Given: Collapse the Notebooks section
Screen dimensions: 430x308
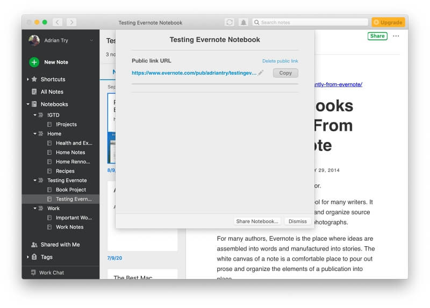Looking at the screenshot, I should 28,104.
